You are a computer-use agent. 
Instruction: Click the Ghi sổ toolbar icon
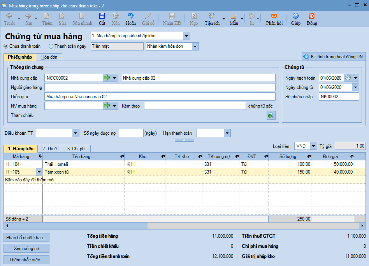coord(148,16)
